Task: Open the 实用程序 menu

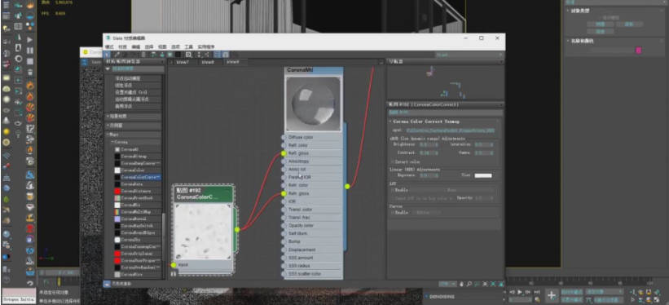Action: click(206, 46)
